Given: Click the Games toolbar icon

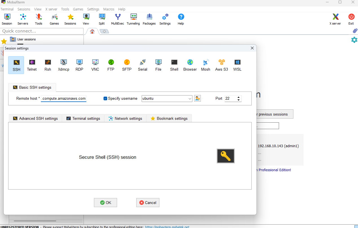Looking at the screenshot, I should click(x=54, y=19).
